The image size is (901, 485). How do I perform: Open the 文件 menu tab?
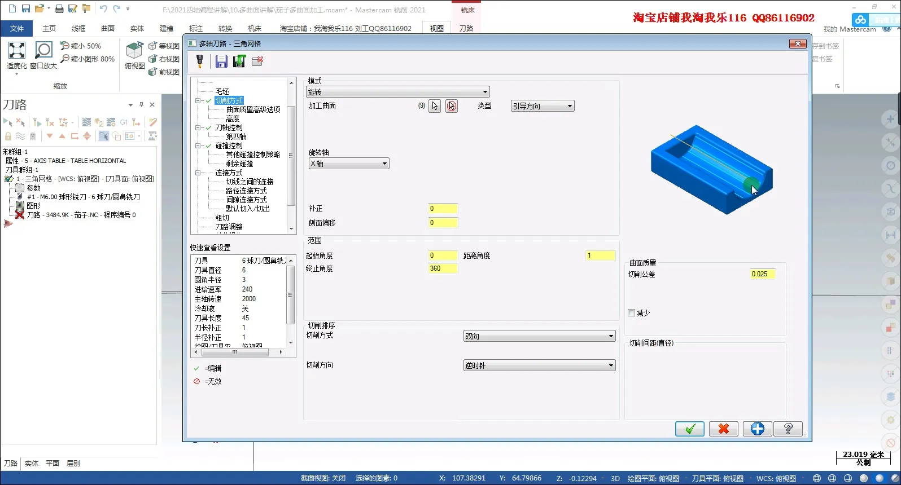coord(17,28)
